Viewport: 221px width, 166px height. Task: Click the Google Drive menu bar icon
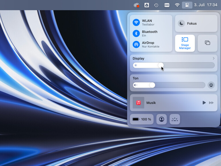point(146,5)
